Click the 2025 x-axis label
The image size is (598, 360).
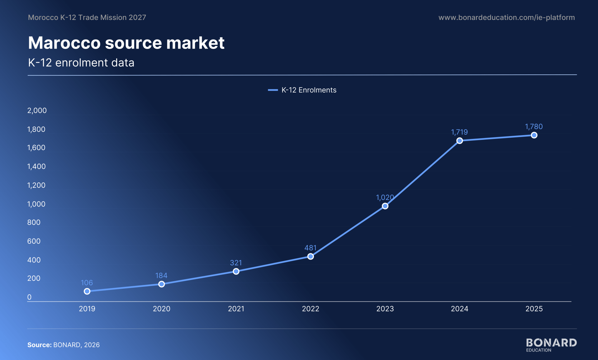pyautogui.click(x=534, y=309)
